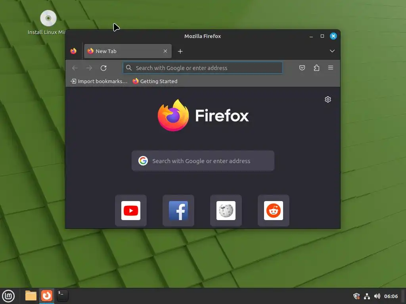Expand the list all tabs chevron

332,51
